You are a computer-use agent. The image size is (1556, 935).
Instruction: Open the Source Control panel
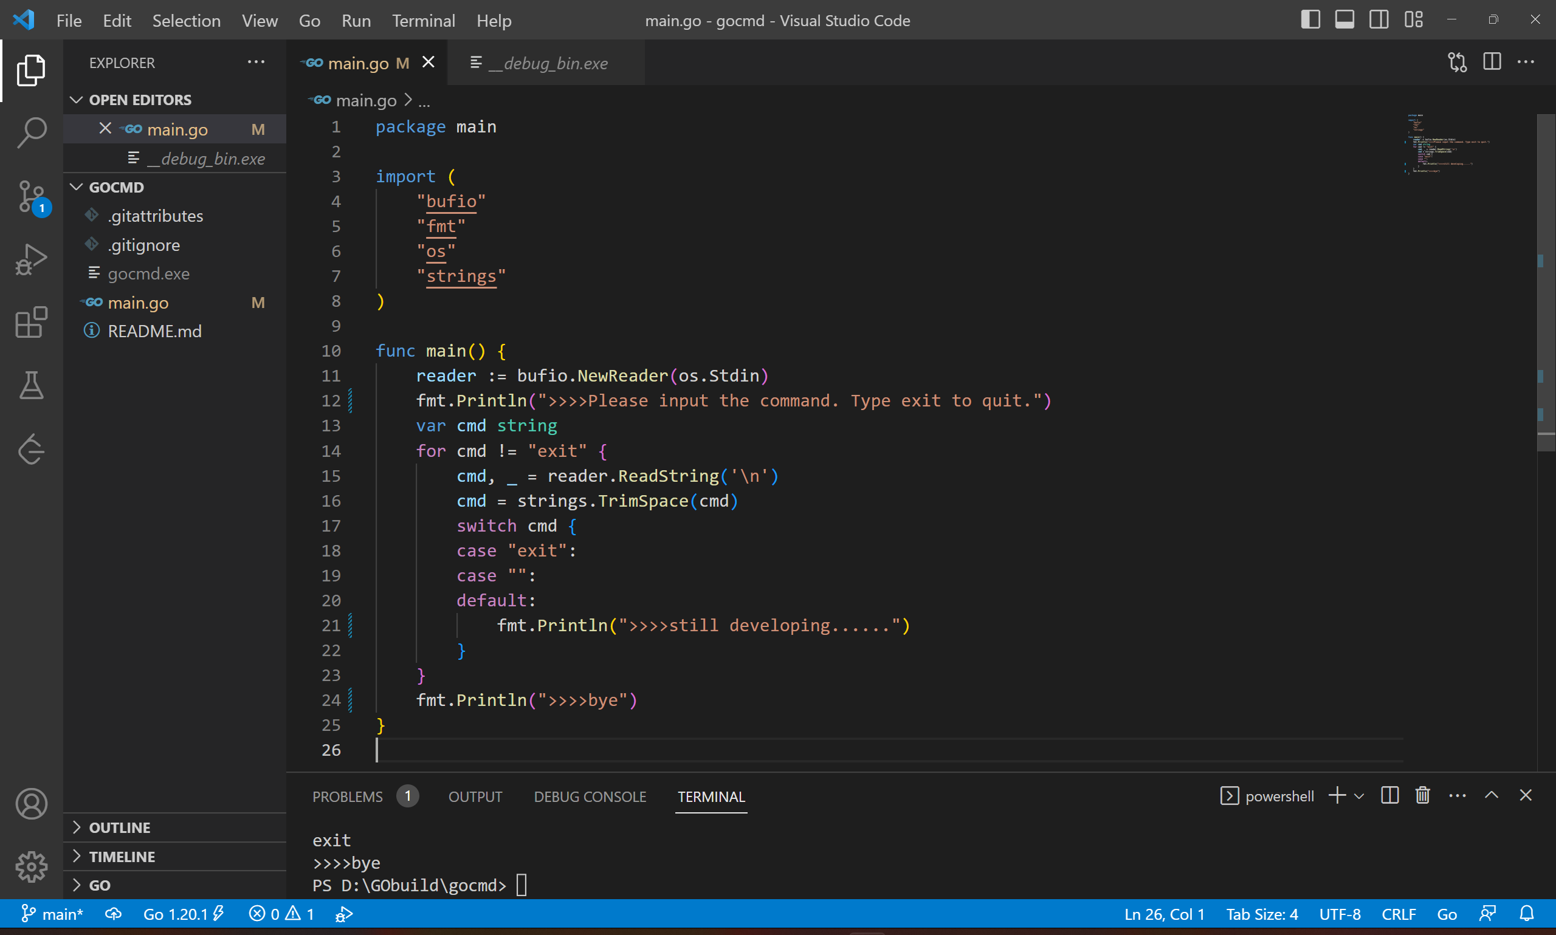(x=31, y=196)
